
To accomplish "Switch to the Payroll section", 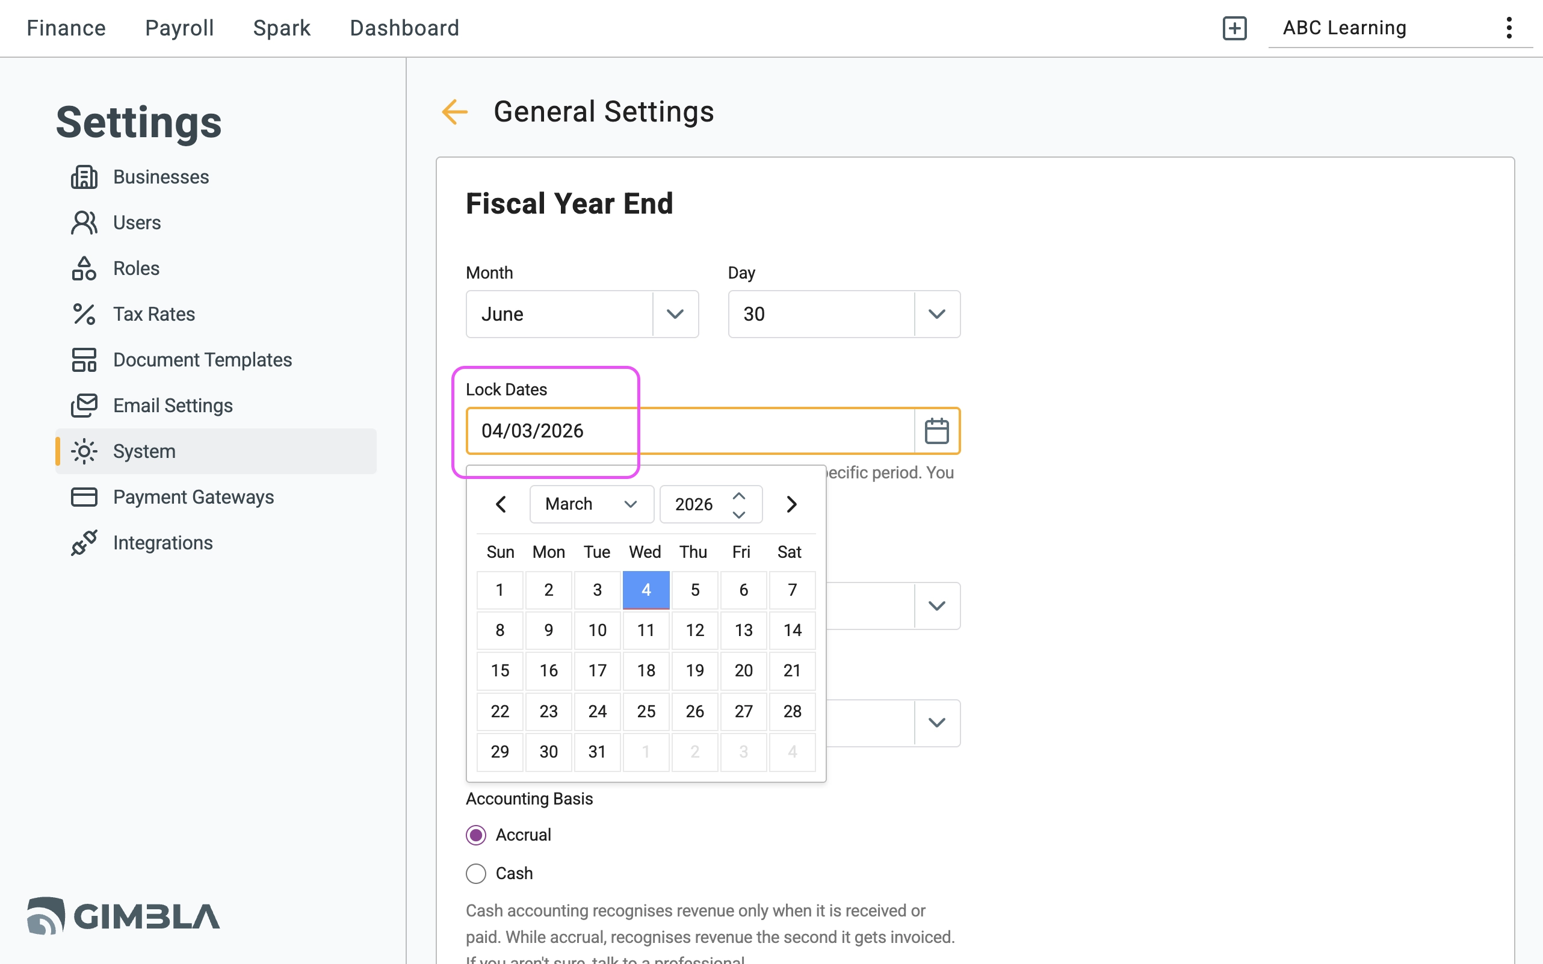I will point(179,28).
